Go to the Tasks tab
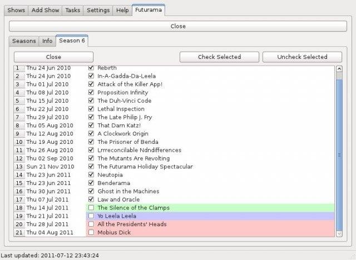The image size is (356, 260). pyautogui.click(x=73, y=11)
